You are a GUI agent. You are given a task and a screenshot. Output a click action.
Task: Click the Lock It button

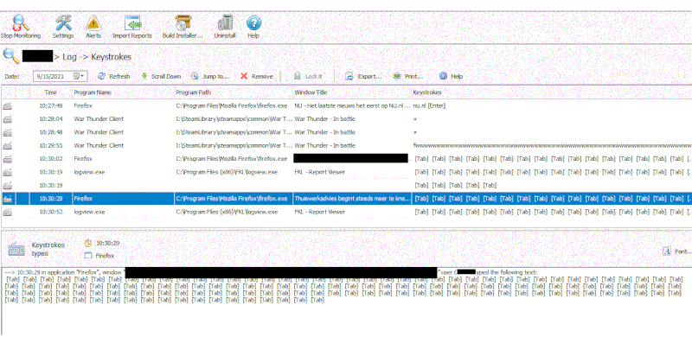[308, 76]
